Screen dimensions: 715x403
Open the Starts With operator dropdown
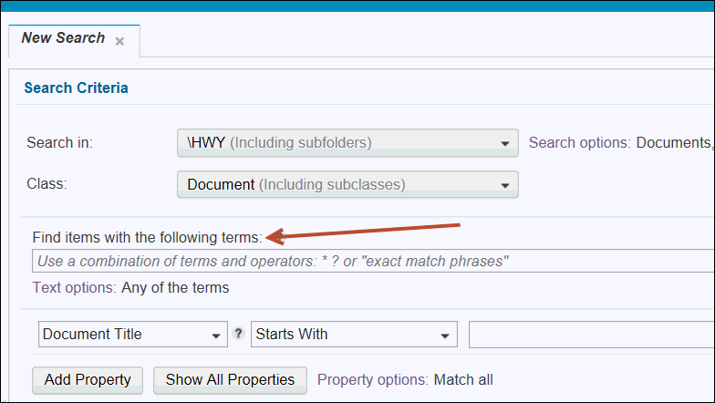[354, 334]
